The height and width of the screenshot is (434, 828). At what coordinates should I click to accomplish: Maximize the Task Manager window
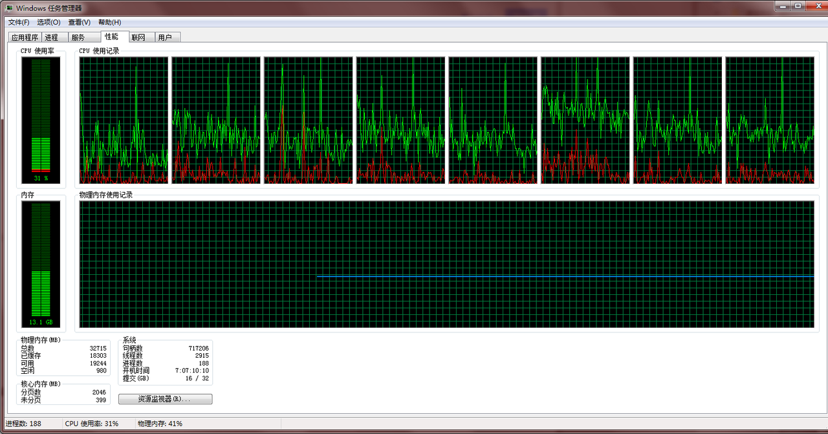(799, 5)
